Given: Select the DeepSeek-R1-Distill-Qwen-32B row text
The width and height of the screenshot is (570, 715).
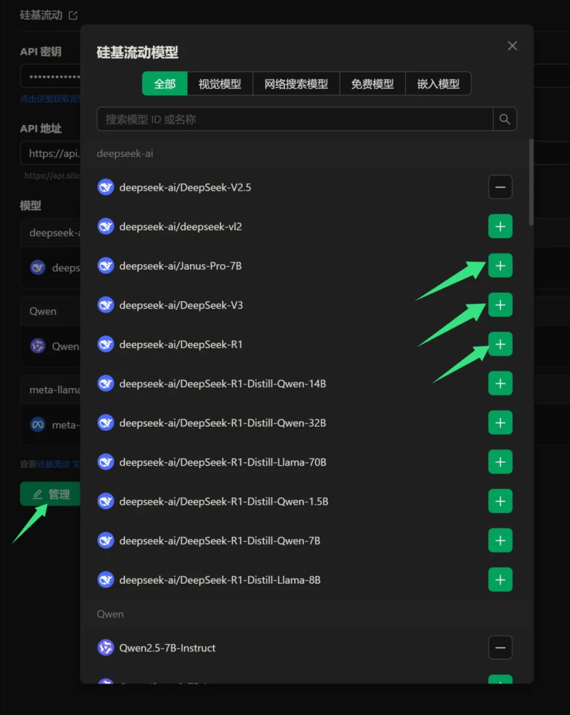Looking at the screenshot, I should (223, 422).
